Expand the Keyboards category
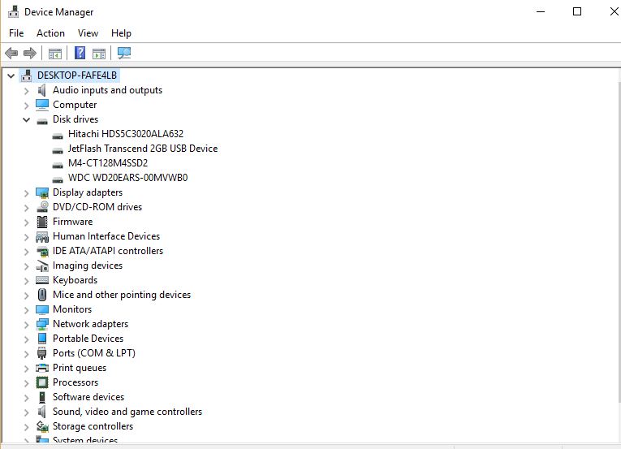The height and width of the screenshot is (449, 621). pos(26,281)
